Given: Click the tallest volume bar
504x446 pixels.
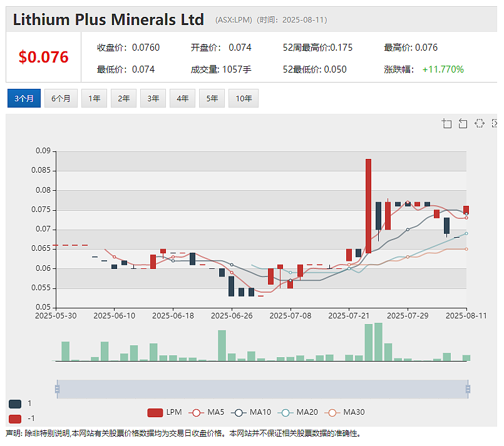Looking at the screenshot, I should coord(378,342).
